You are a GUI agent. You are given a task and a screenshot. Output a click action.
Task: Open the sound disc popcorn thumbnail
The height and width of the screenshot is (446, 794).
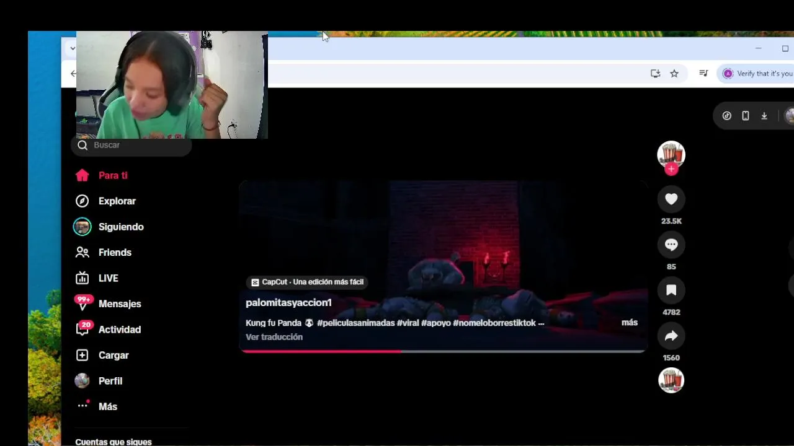pos(671,380)
